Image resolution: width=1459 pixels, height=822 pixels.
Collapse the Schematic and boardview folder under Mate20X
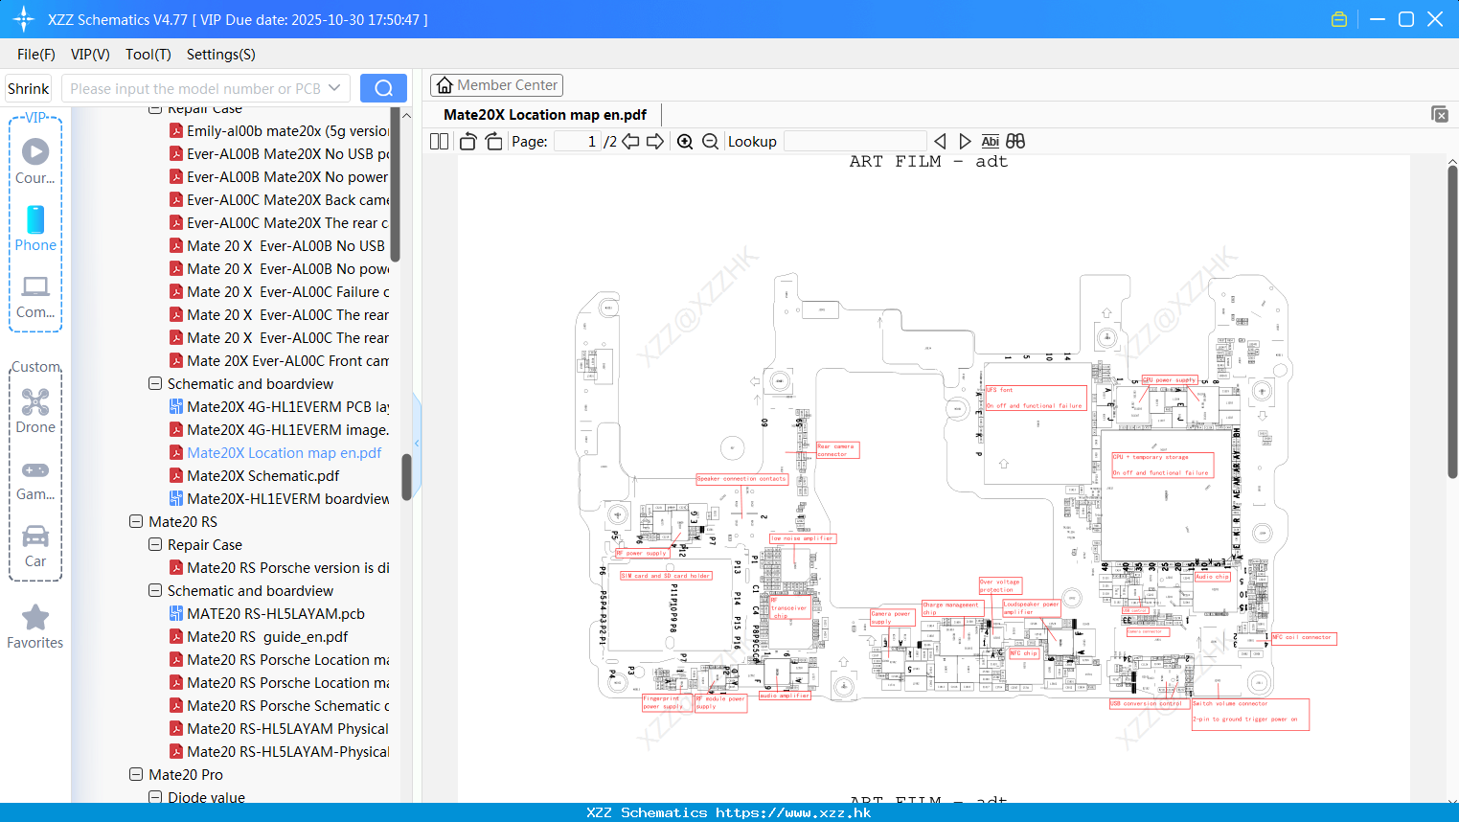pos(155,383)
